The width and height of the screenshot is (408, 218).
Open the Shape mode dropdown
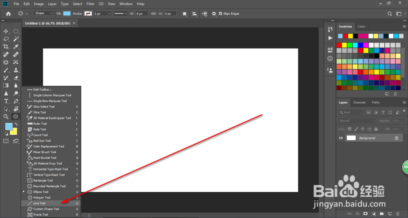tap(43, 13)
